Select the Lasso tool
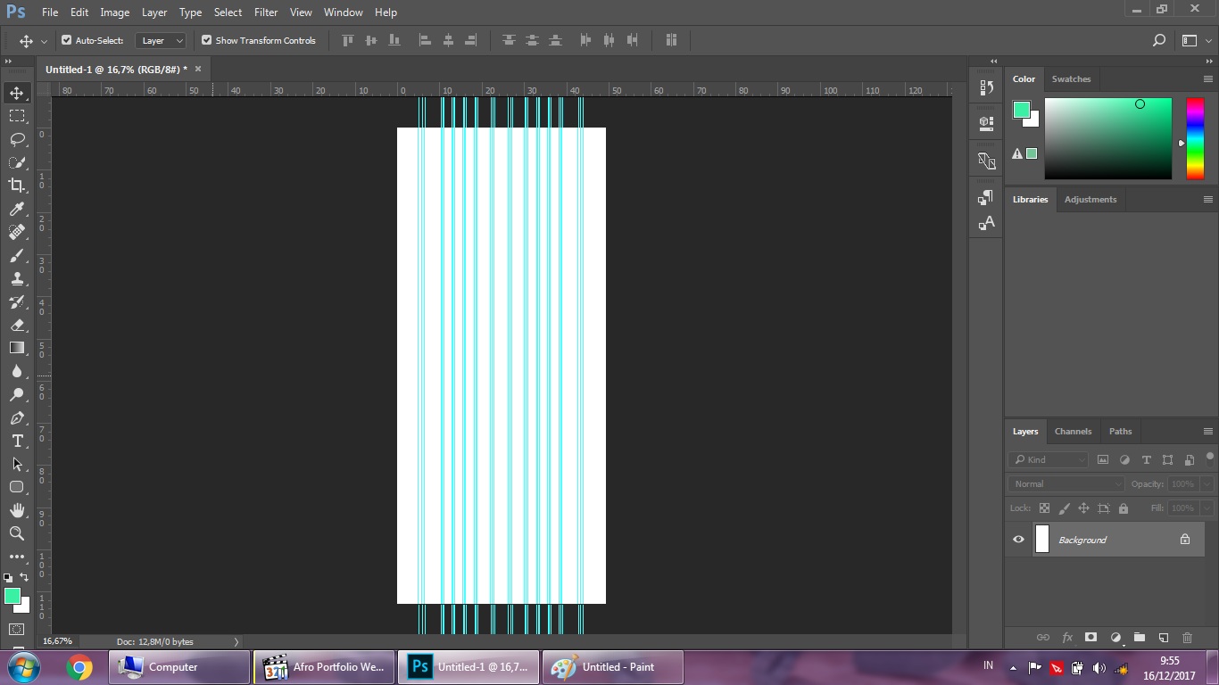 tap(18, 138)
